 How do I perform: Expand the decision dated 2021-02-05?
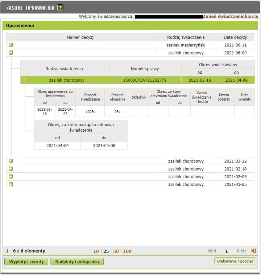point(11,177)
